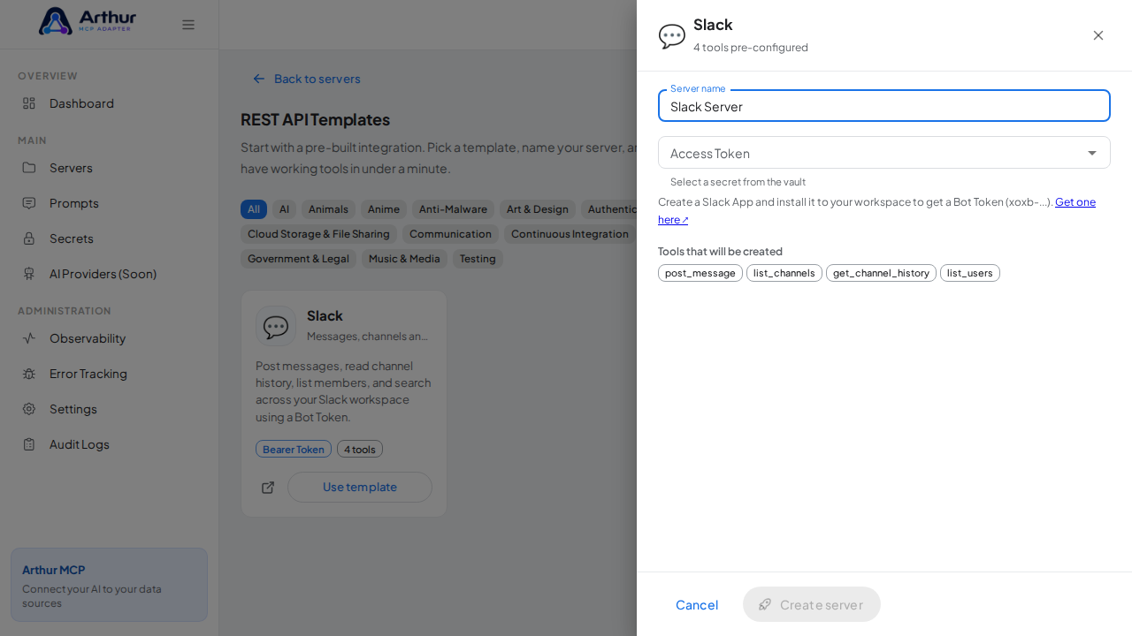Open Error Tracking page
The image size is (1132, 636).
click(x=109, y=374)
